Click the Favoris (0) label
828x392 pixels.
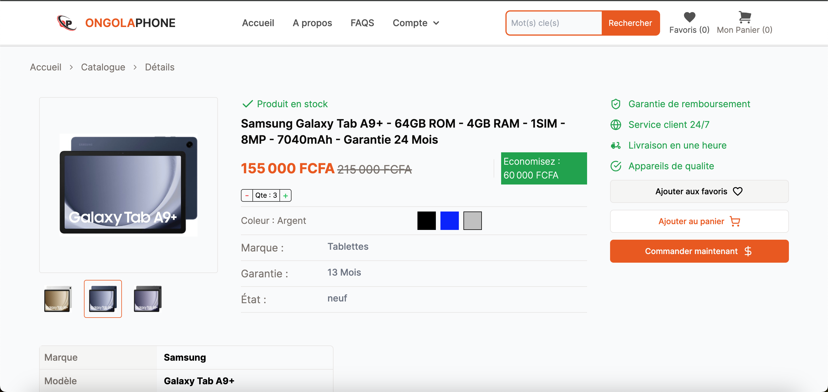pos(689,30)
